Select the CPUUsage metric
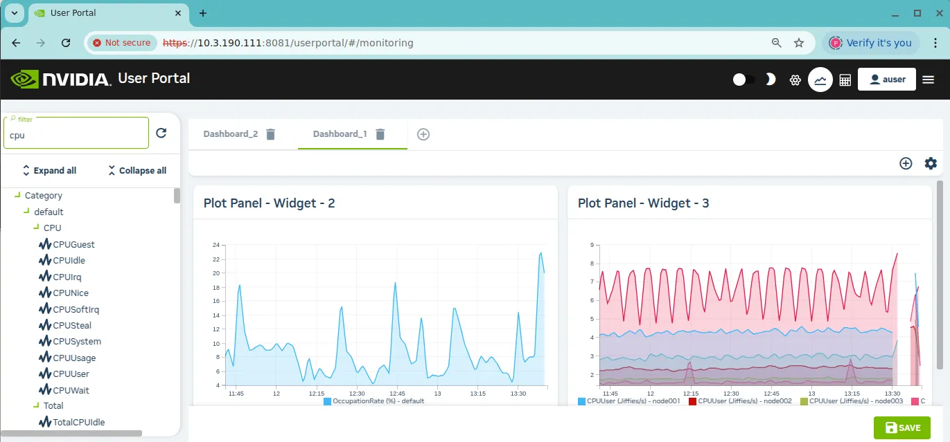Screen dimensions: 950x442 click(74, 358)
